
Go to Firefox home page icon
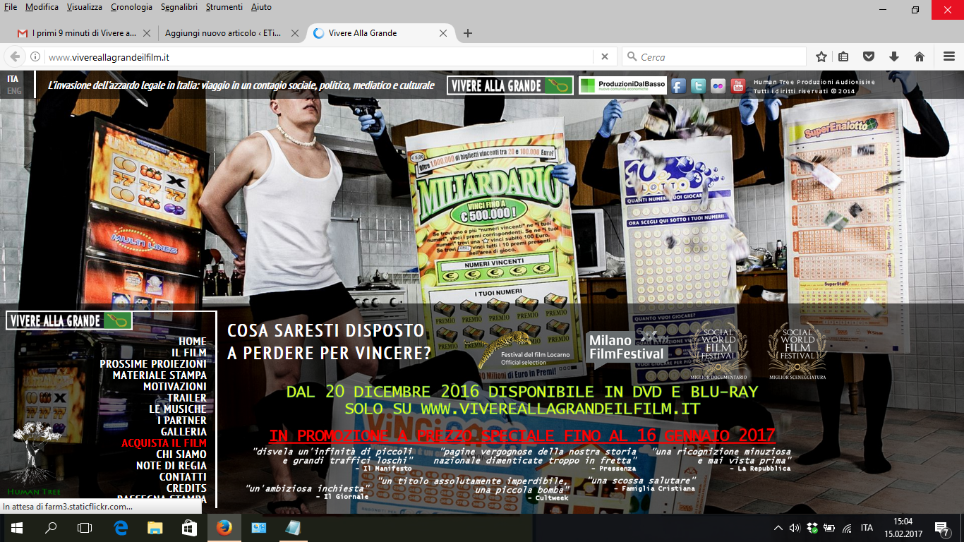point(920,57)
